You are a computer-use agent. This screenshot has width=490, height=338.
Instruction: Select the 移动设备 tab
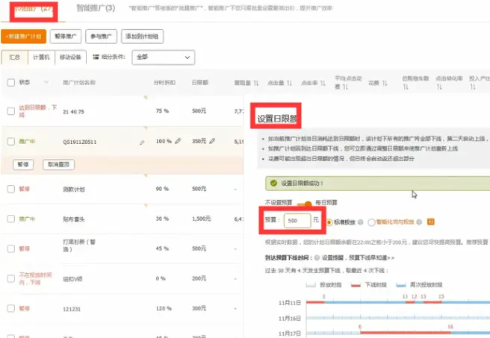(72, 57)
